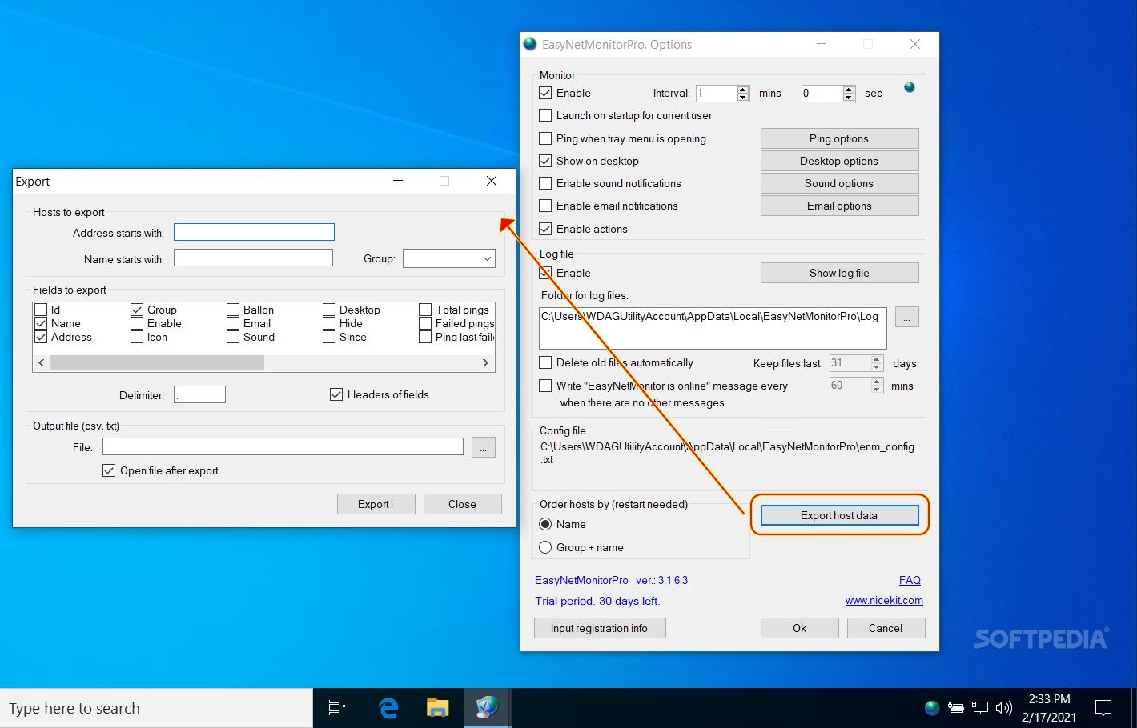Screen dimensions: 1137x728
Task: Check Ping when tray menu is opening
Action: pyautogui.click(x=545, y=138)
